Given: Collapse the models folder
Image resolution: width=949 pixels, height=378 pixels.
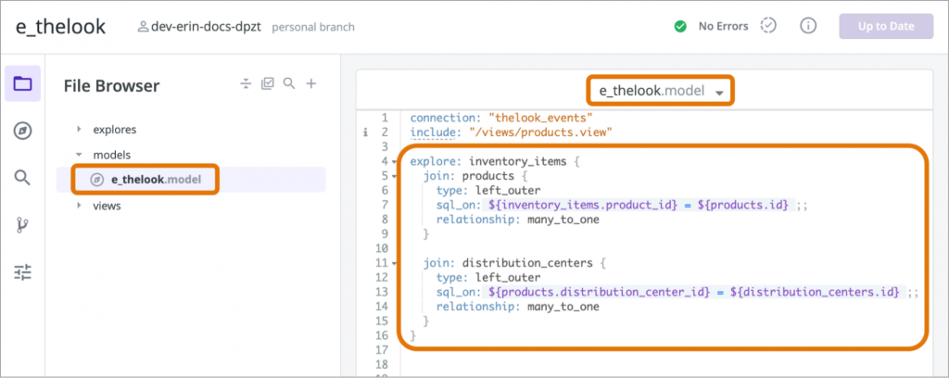Looking at the screenshot, I should (80, 155).
